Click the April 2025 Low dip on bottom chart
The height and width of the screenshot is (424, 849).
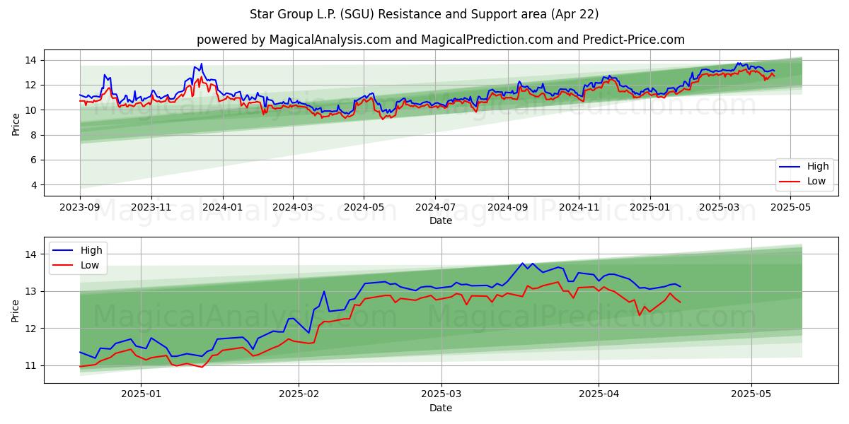click(x=639, y=315)
